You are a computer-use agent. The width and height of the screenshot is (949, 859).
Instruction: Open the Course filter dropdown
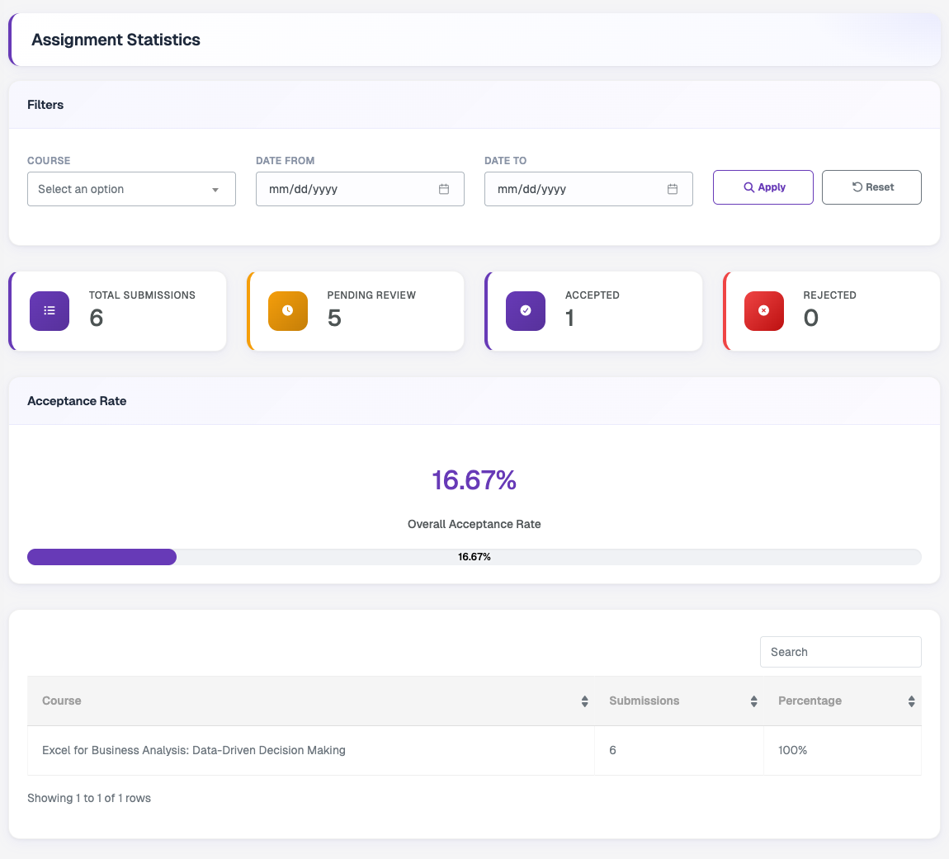pos(131,189)
